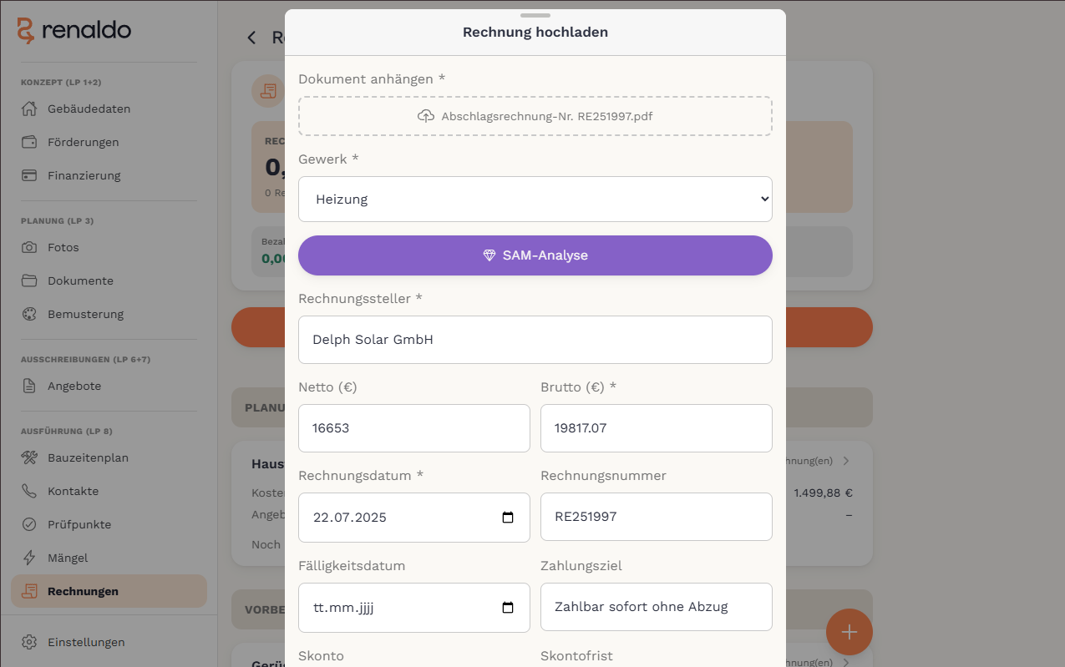The width and height of the screenshot is (1065, 667).
Task: Click the Rechnungsnummer field with RE251997
Action: coord(657,517)
